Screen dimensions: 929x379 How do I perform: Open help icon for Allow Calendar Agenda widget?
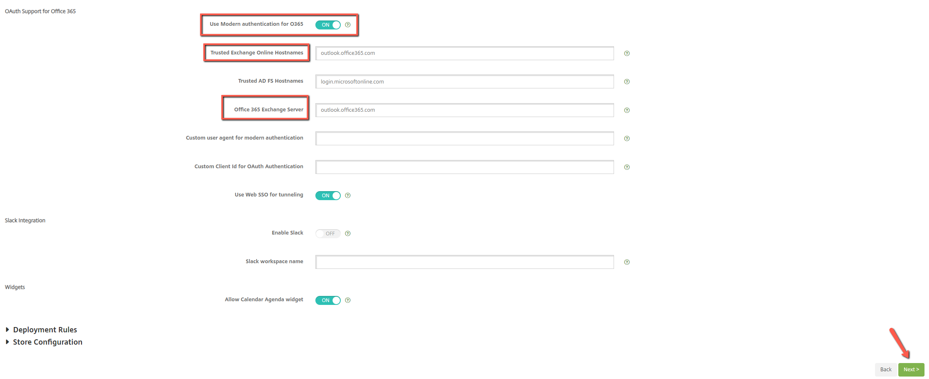(x=348, y=300)
